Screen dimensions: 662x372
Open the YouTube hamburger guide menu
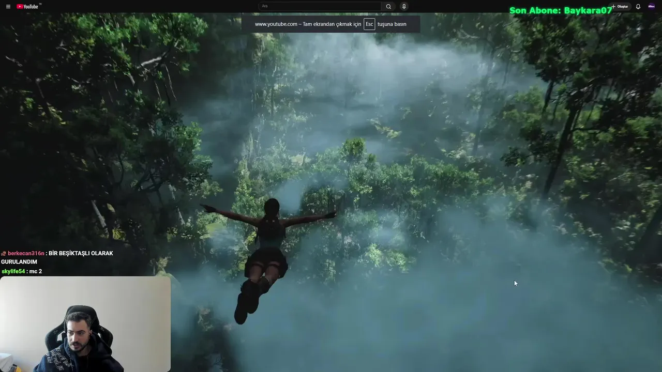[8, 7]
